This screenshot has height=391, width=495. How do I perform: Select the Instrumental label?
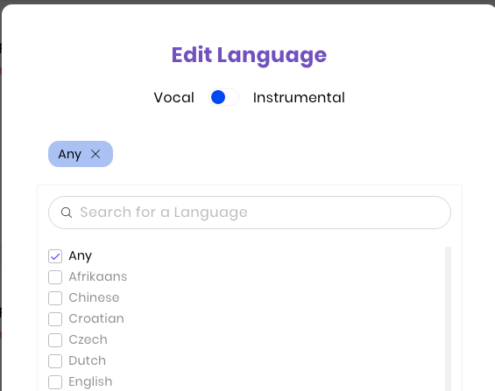[299, 97]
